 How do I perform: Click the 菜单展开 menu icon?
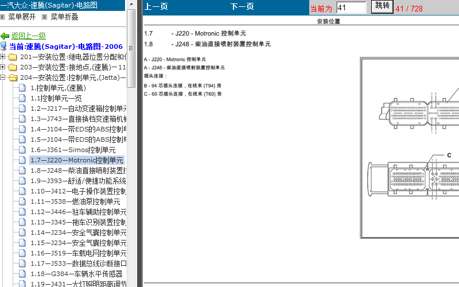pyautogui.click(x=2, y=17)
